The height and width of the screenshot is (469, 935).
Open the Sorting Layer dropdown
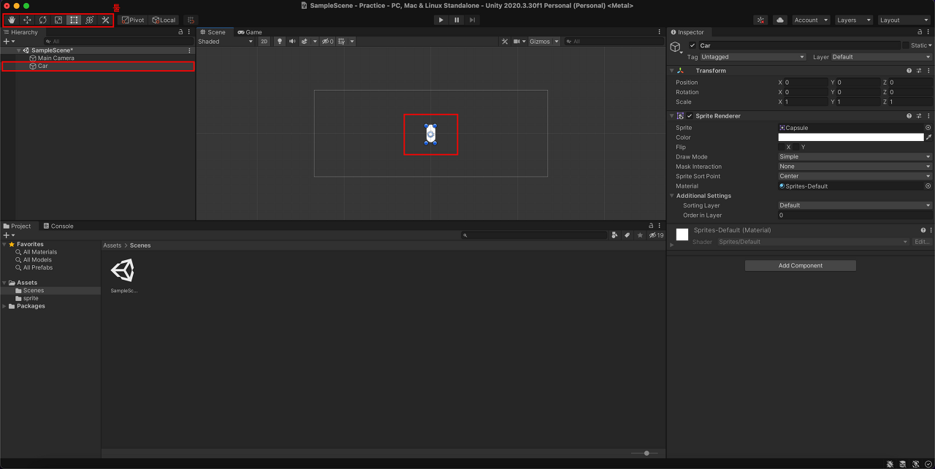[x=855, y=205]
